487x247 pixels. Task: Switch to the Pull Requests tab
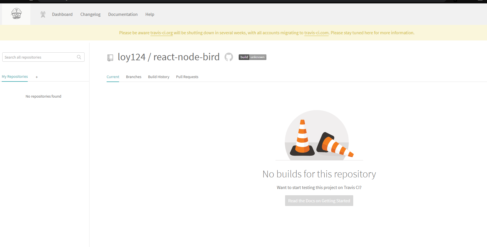tap(187, 77)
